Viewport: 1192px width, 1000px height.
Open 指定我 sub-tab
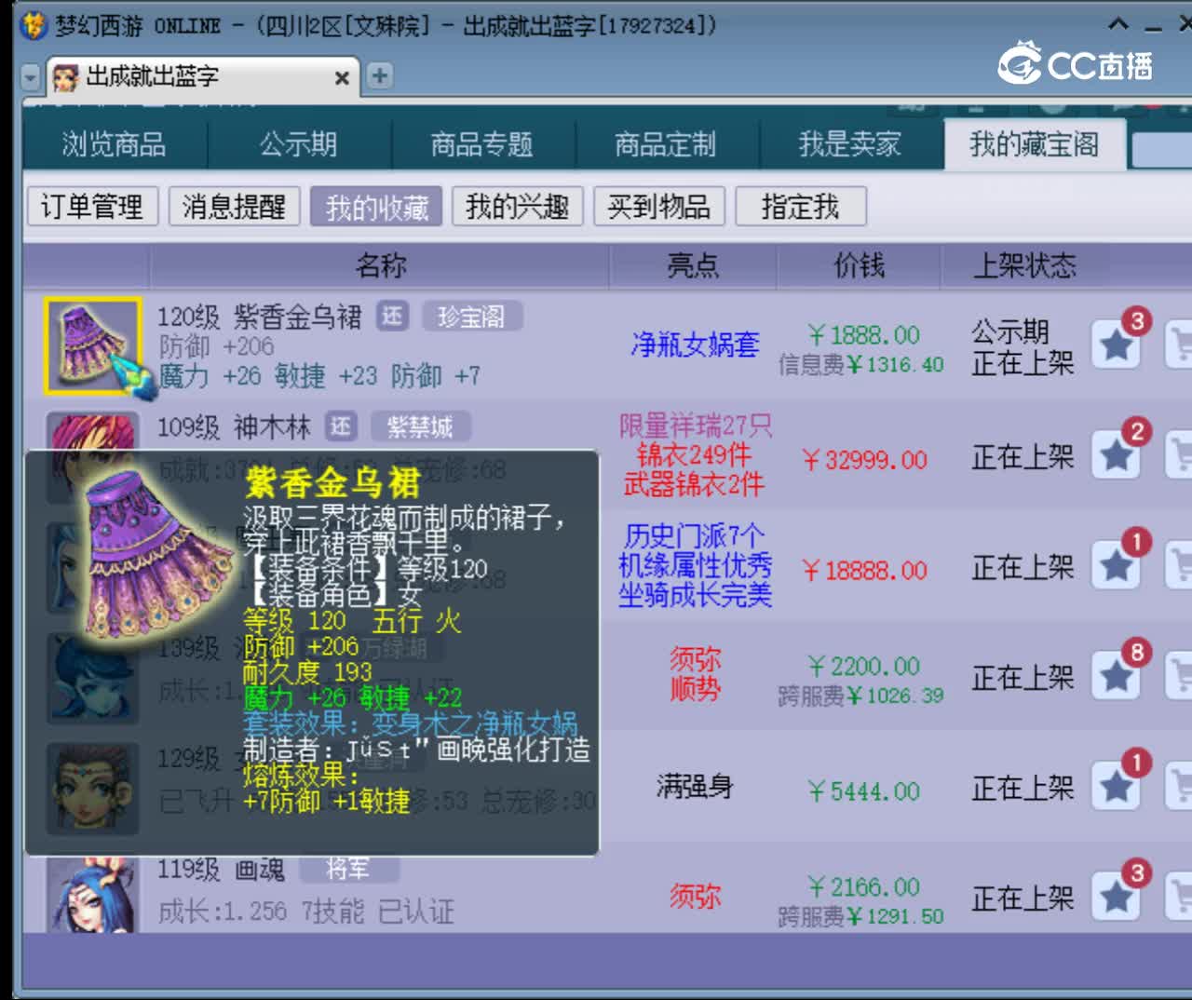801,207
